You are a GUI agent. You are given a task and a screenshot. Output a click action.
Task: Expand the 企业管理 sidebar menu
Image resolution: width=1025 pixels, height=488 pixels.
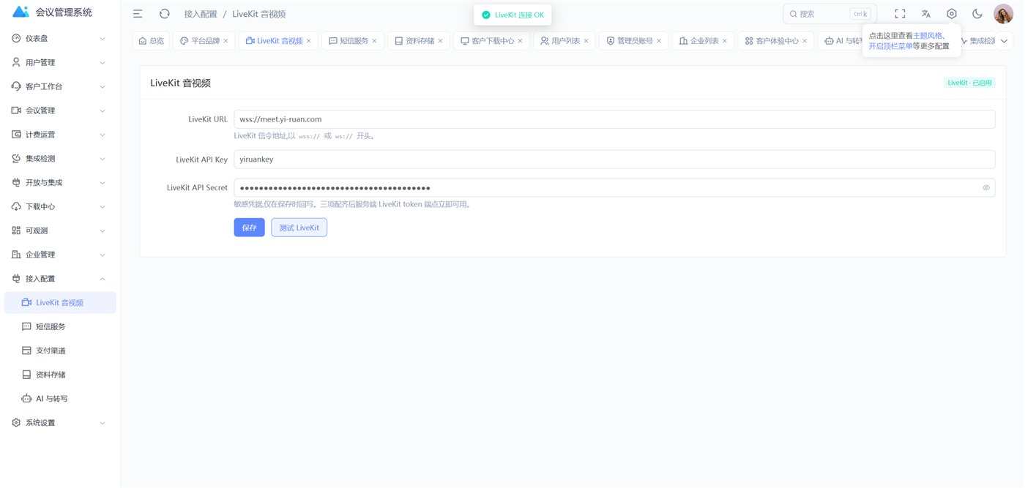pos(60,255)
